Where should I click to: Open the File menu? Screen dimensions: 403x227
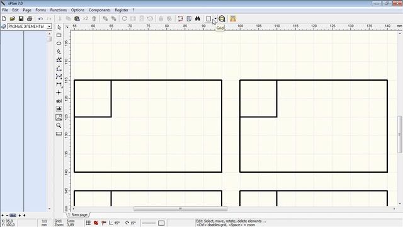tap(5, 10)
